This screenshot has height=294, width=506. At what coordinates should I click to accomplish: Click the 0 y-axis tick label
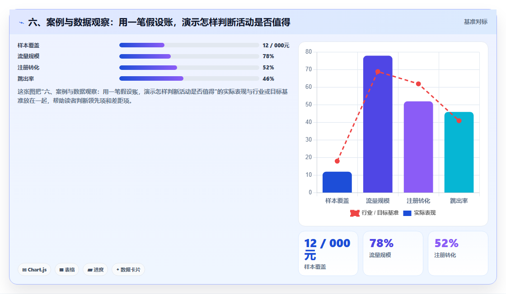pyautogui.click(x=310, y=192)
